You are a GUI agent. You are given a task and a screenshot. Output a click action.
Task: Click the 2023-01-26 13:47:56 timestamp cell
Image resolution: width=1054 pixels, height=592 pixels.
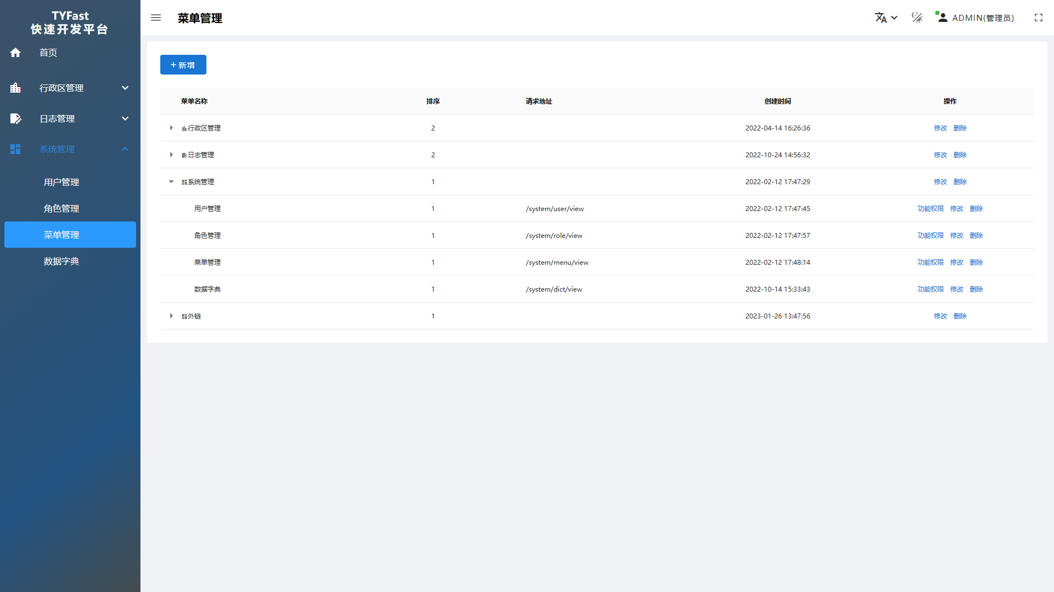coord(778,316)
